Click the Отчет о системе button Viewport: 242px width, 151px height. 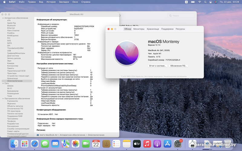157,66
